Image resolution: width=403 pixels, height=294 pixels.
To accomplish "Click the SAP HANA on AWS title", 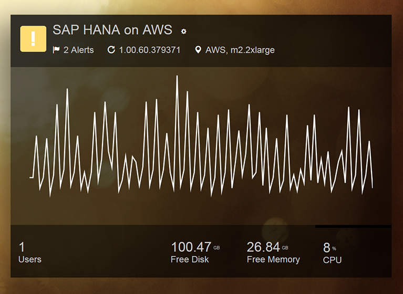I will [112, 30].
